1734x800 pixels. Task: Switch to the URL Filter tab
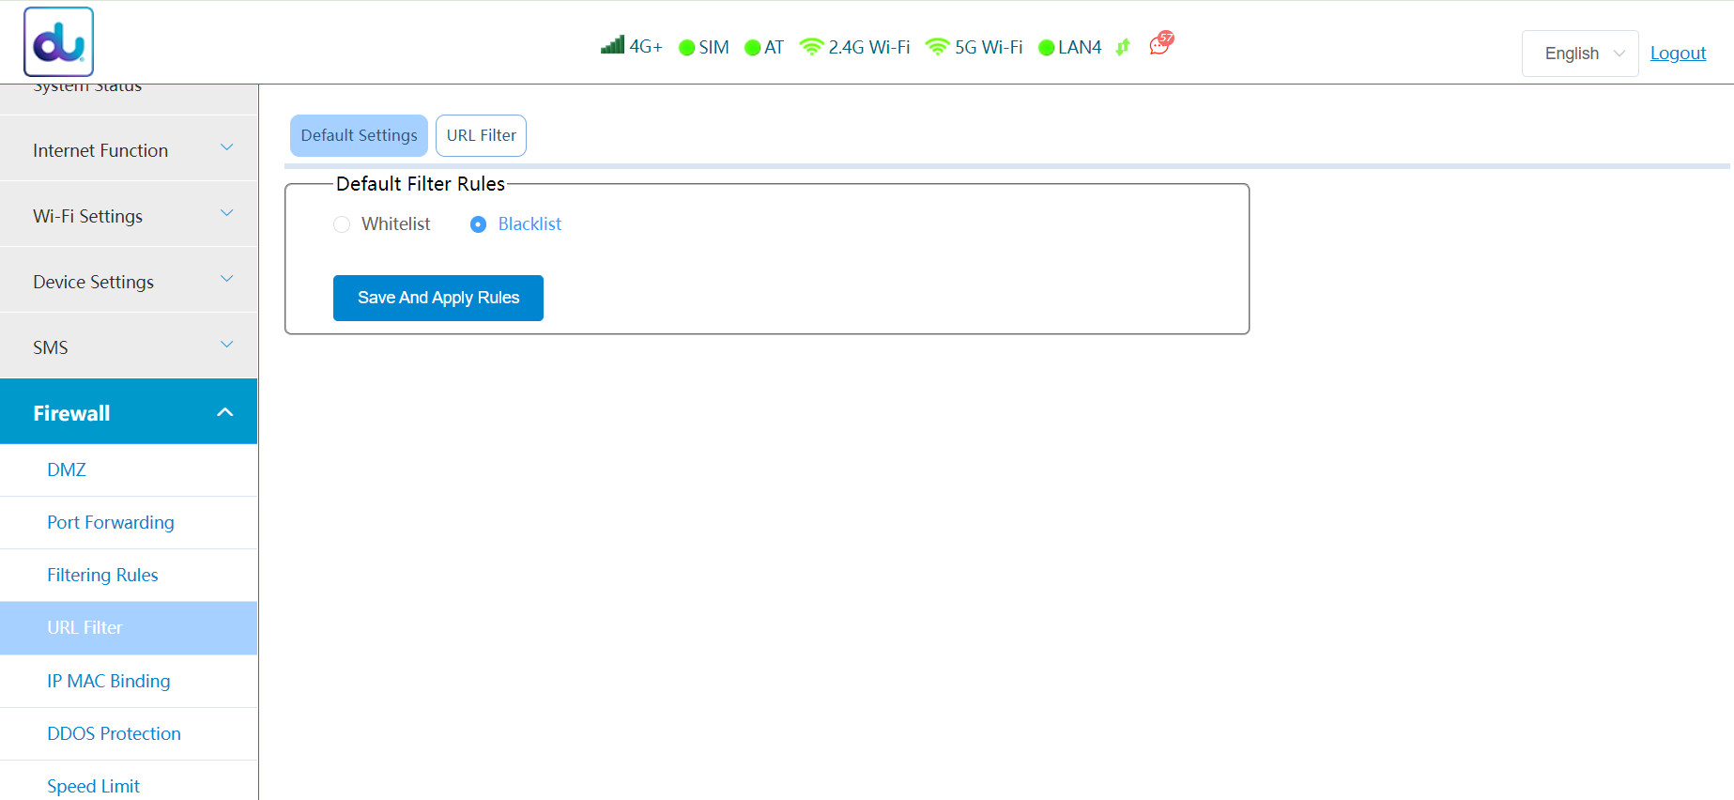481,135
